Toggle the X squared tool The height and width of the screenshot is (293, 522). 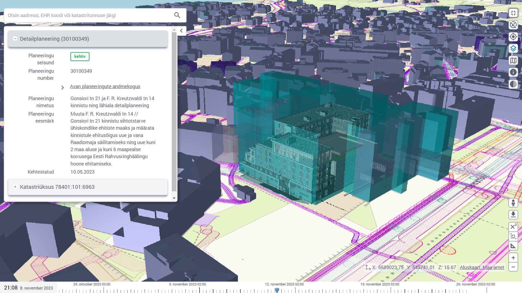tap(513, 226)
